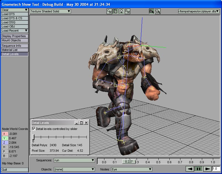The width and height of the screenshot is (222, 174).
Task: Click the 0.227 timeline position thumb
Action: [x=129, y=162]
